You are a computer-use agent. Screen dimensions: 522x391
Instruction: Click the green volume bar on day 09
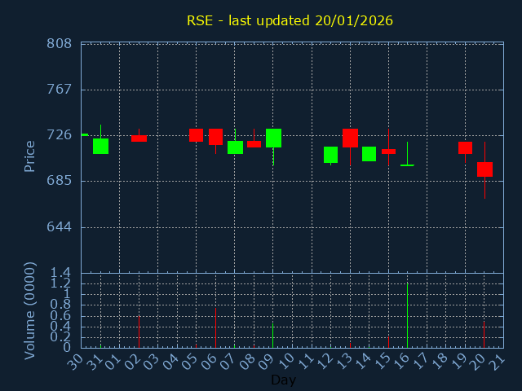pos(272,336)
